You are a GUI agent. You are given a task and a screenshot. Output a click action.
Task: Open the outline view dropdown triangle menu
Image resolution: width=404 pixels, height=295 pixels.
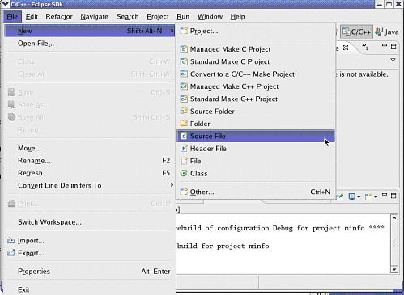(393, 60)
